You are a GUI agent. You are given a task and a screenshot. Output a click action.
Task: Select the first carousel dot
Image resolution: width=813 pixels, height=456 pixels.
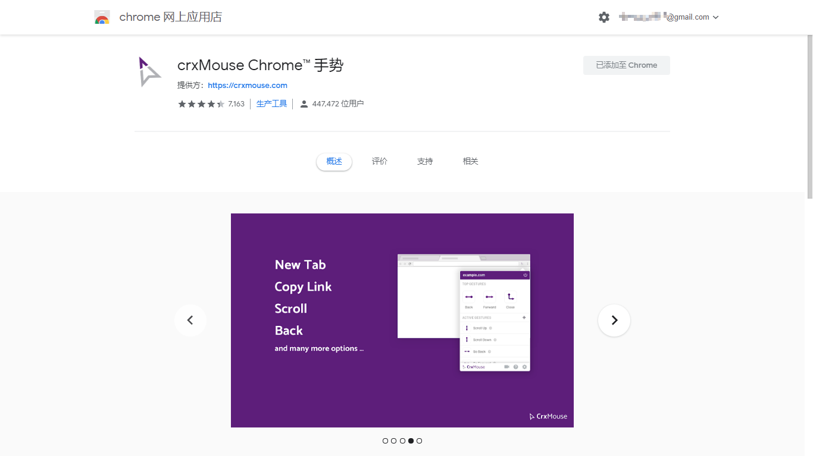385,441
